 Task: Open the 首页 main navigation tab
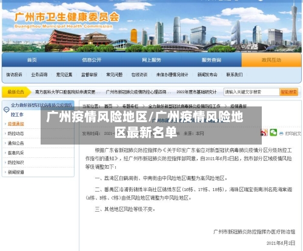[32, 60]
